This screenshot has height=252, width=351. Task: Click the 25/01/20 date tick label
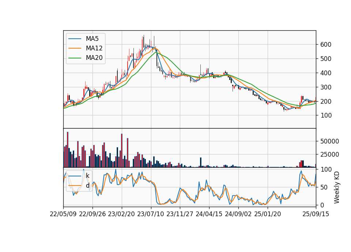pos(268,214)
